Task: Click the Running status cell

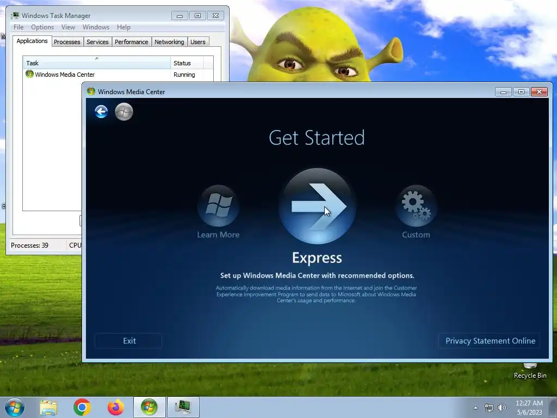Action: pyautogui.click(x=184, y=75)
